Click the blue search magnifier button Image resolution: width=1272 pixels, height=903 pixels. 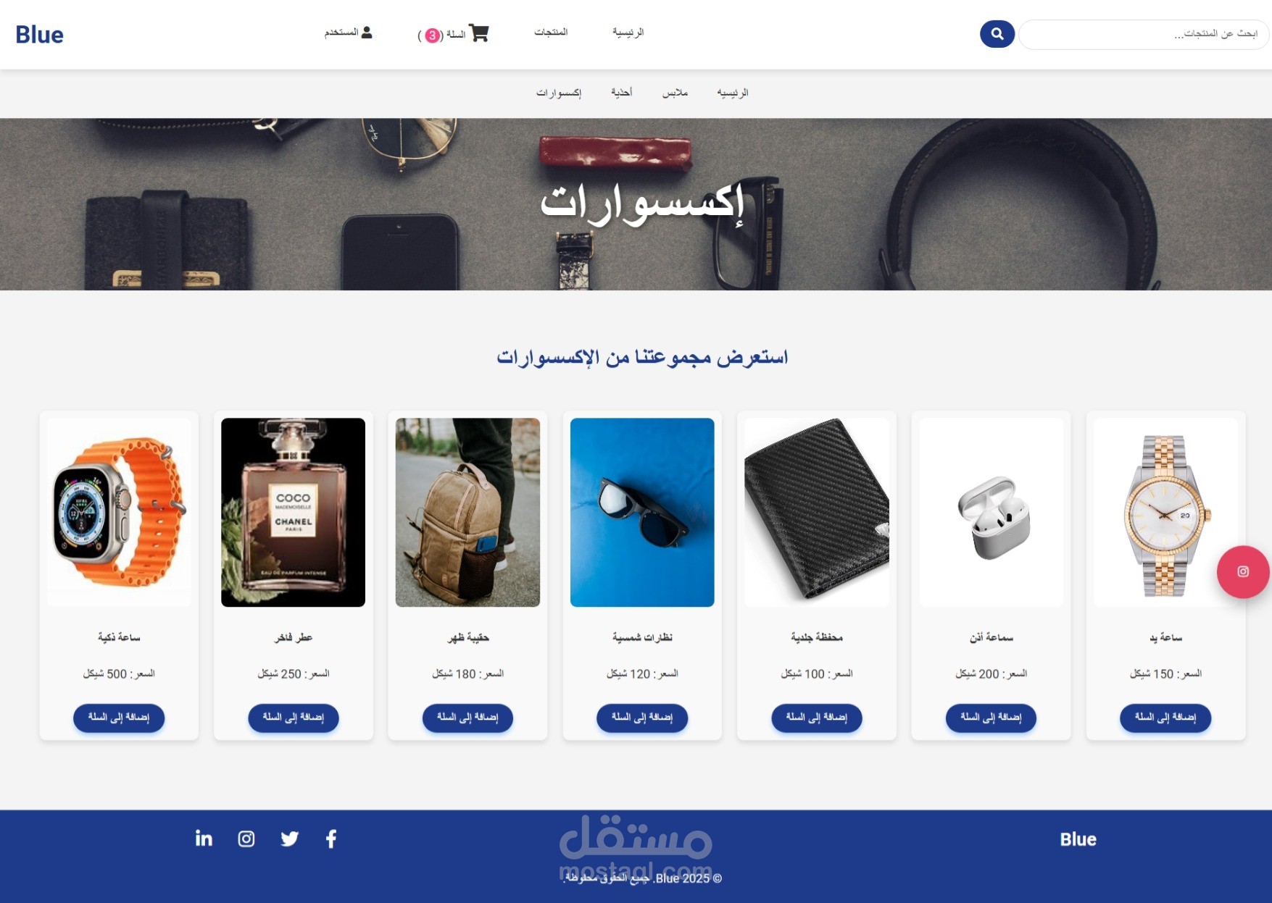[997, 34]
